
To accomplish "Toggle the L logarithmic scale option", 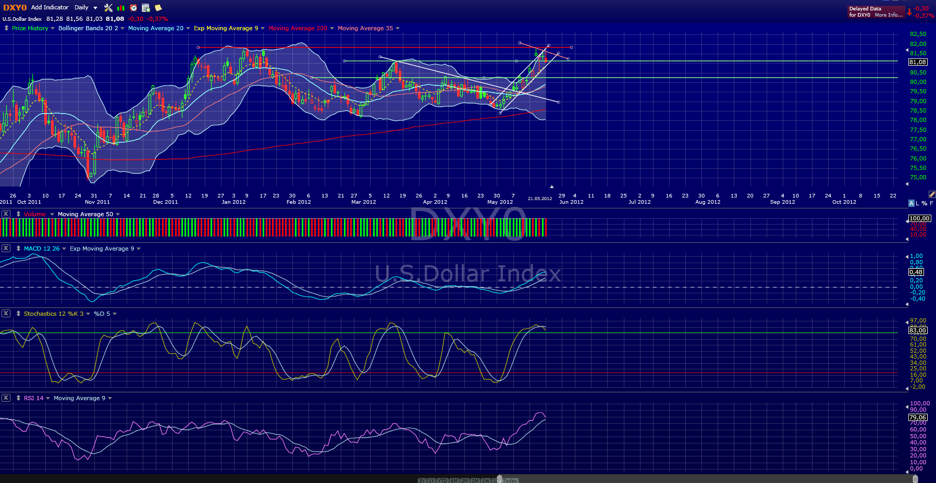I will tap(918, 203).
